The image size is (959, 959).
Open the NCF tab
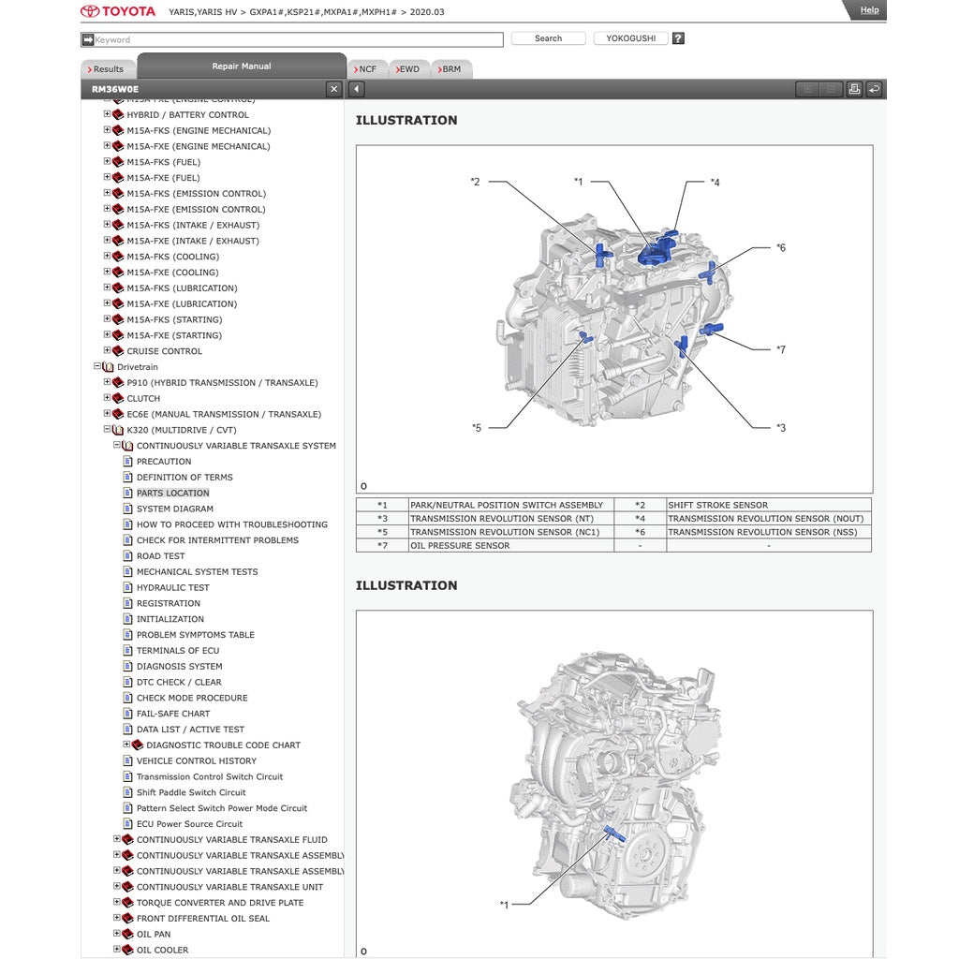click(366, 68)
